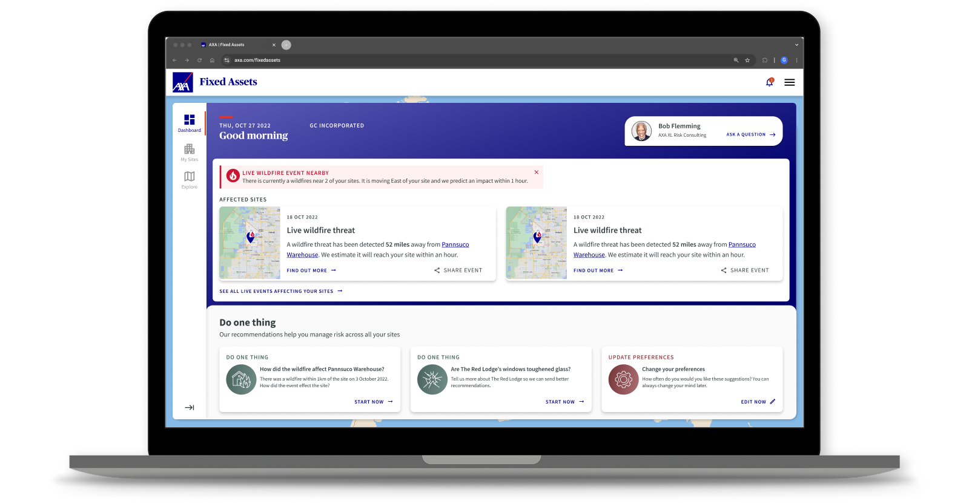Screen dimensions: 969x504
Task: Open My Sites in the sidebar
Action: point(189,152)
